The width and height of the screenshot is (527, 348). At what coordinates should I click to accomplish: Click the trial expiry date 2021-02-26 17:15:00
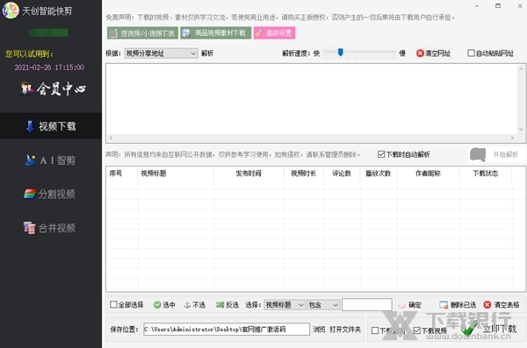(49, 67)
